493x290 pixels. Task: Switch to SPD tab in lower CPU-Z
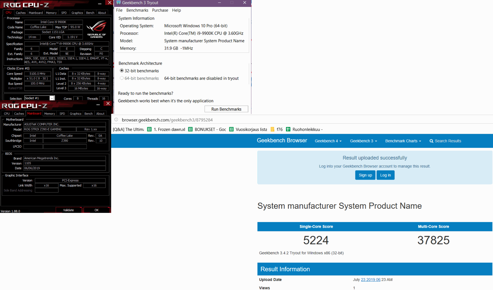(x=62, y=114)
